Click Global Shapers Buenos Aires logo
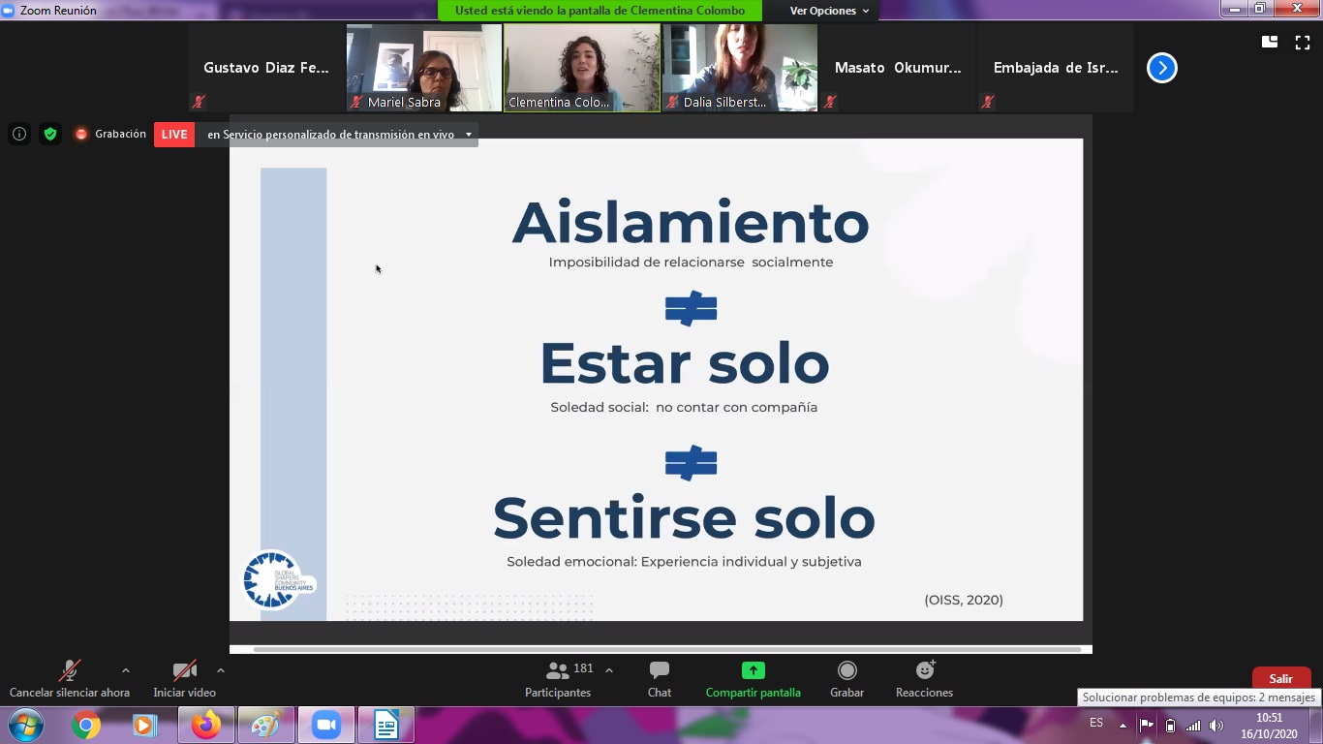Screen dimensions: 1323x744 pyautogui.click(x=276, y=580)
